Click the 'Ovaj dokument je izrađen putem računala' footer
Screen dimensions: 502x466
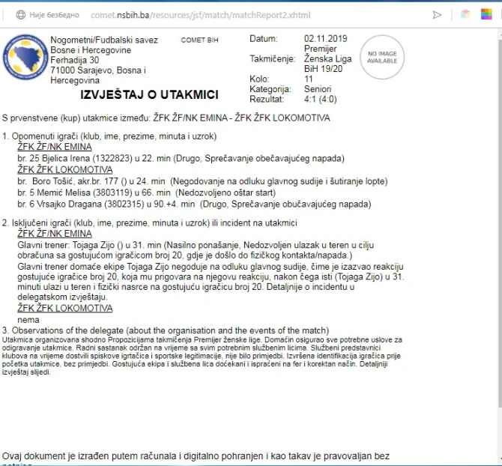tap(196, 456)
